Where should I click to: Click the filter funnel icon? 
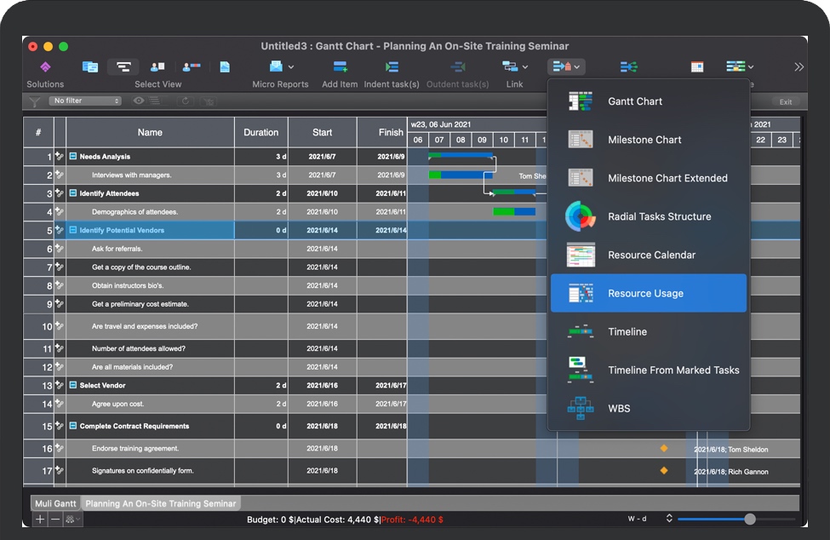pos(34,101)
